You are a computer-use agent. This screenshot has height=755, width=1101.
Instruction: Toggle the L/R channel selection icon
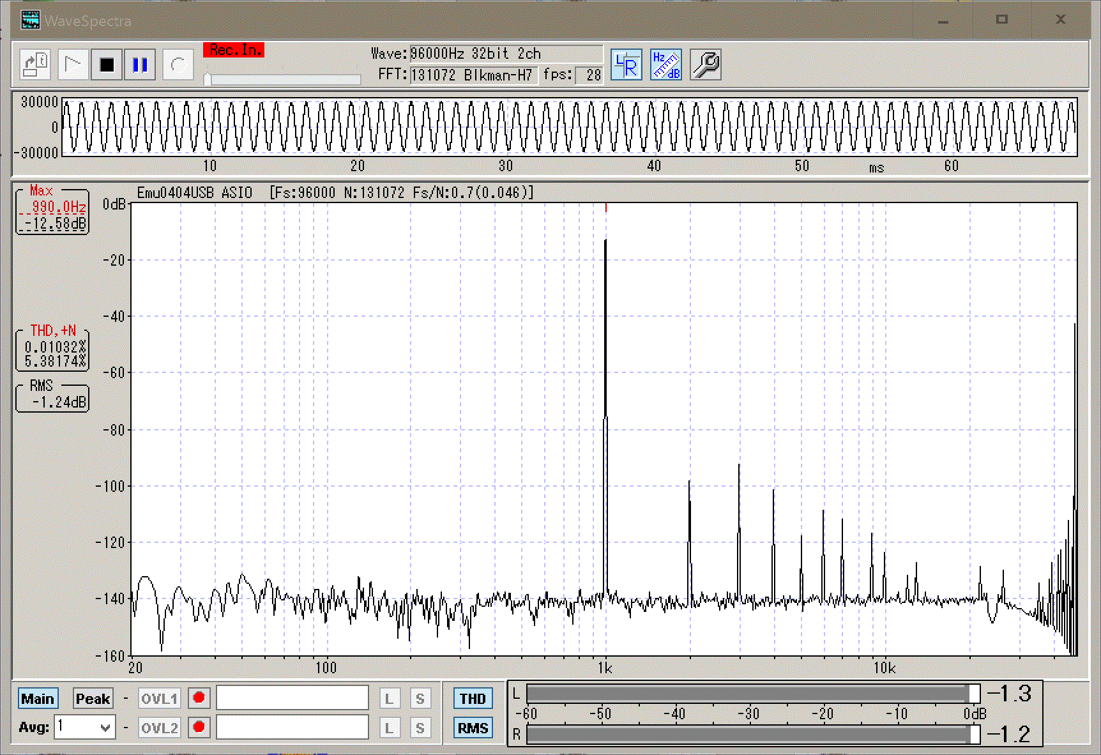(626, 65)
